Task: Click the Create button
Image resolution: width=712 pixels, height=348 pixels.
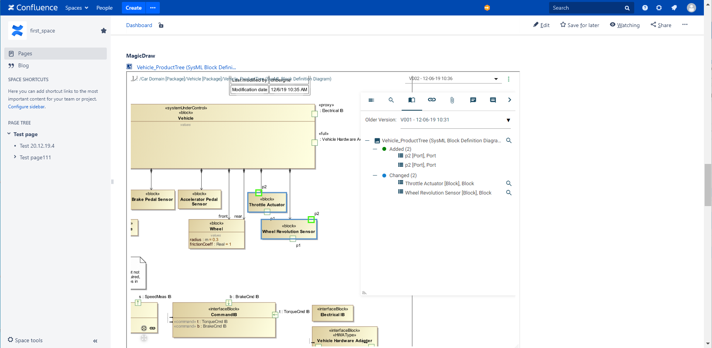Action: 133,8
